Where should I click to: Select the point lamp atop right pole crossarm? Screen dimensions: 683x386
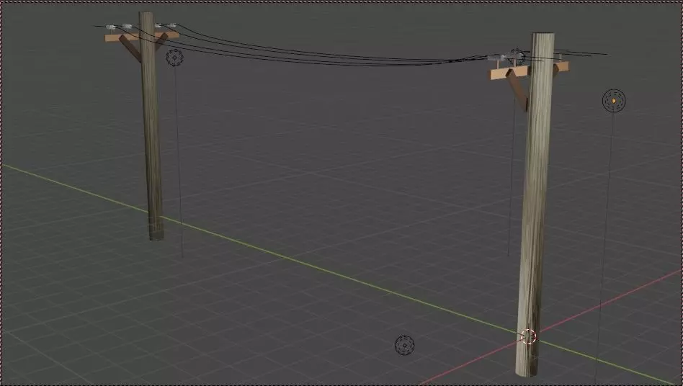click(517, 57)
